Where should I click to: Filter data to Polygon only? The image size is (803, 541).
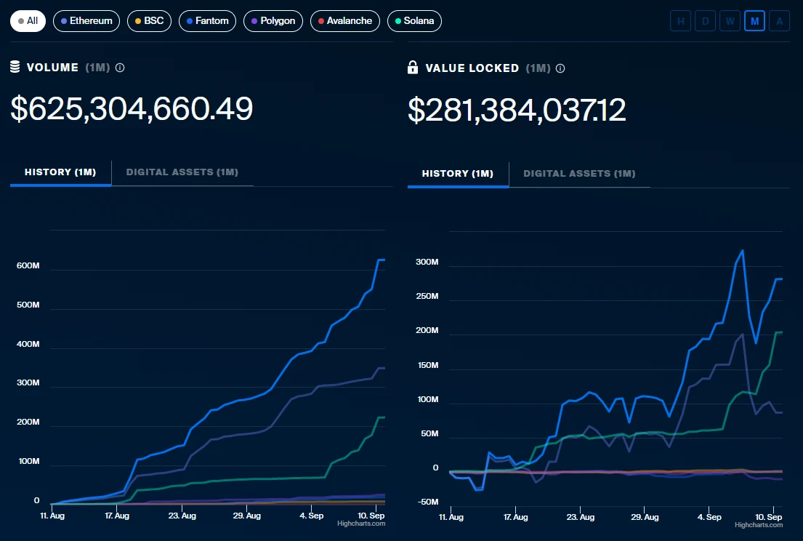point(273,21)
